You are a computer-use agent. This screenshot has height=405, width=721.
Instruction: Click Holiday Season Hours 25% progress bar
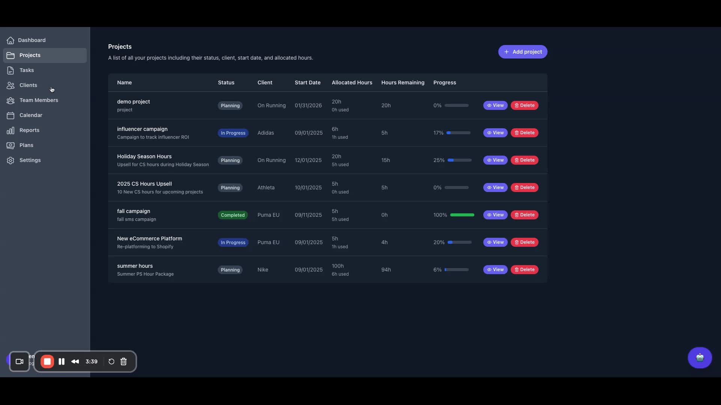coord(460,160)
